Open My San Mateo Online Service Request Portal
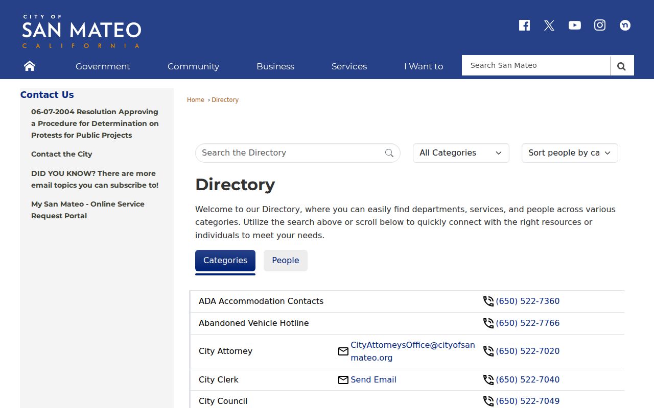 coord(88,210)
